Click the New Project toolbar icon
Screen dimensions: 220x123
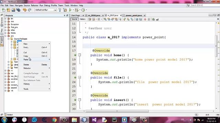pos(8,10)
